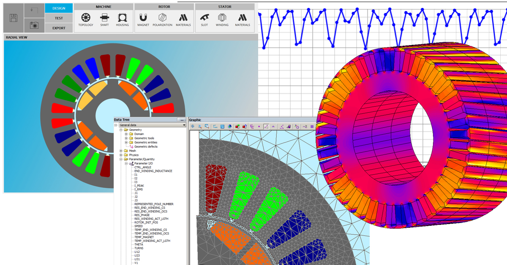Open the Housing configuration
Screen dimensions: 507x265
(x=123, y=20)
